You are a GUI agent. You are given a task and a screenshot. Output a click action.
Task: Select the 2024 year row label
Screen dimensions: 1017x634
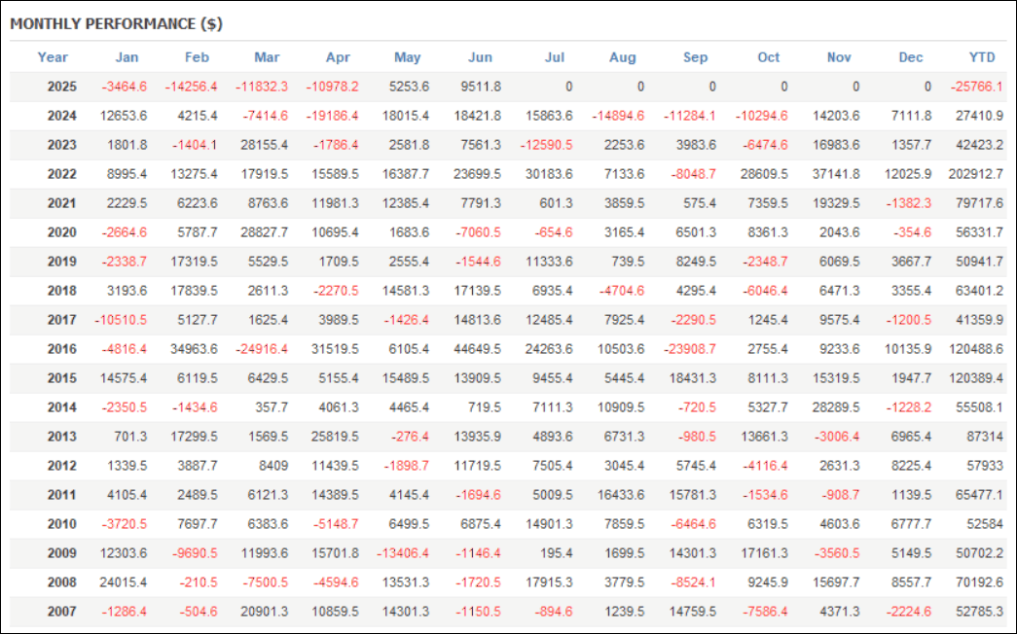pos(61,116)
